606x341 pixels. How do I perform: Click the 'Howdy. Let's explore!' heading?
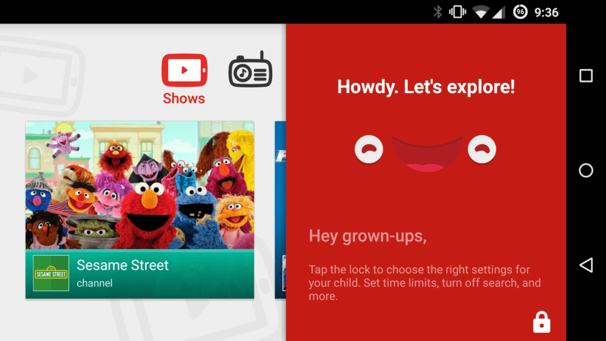[426, 86]
